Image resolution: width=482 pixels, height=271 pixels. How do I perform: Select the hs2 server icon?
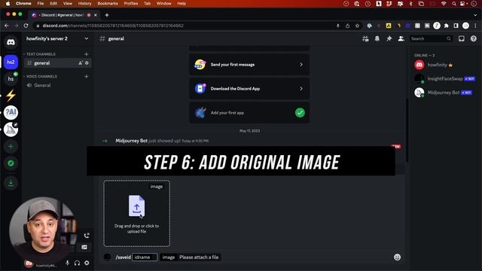[x=11, y=62]
